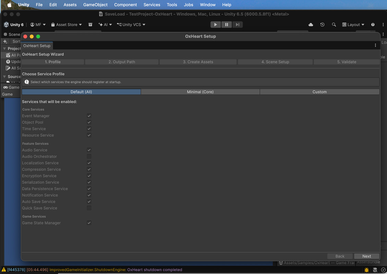
Task: Select the Custom service profile
Action: click(x=319, y=92)
